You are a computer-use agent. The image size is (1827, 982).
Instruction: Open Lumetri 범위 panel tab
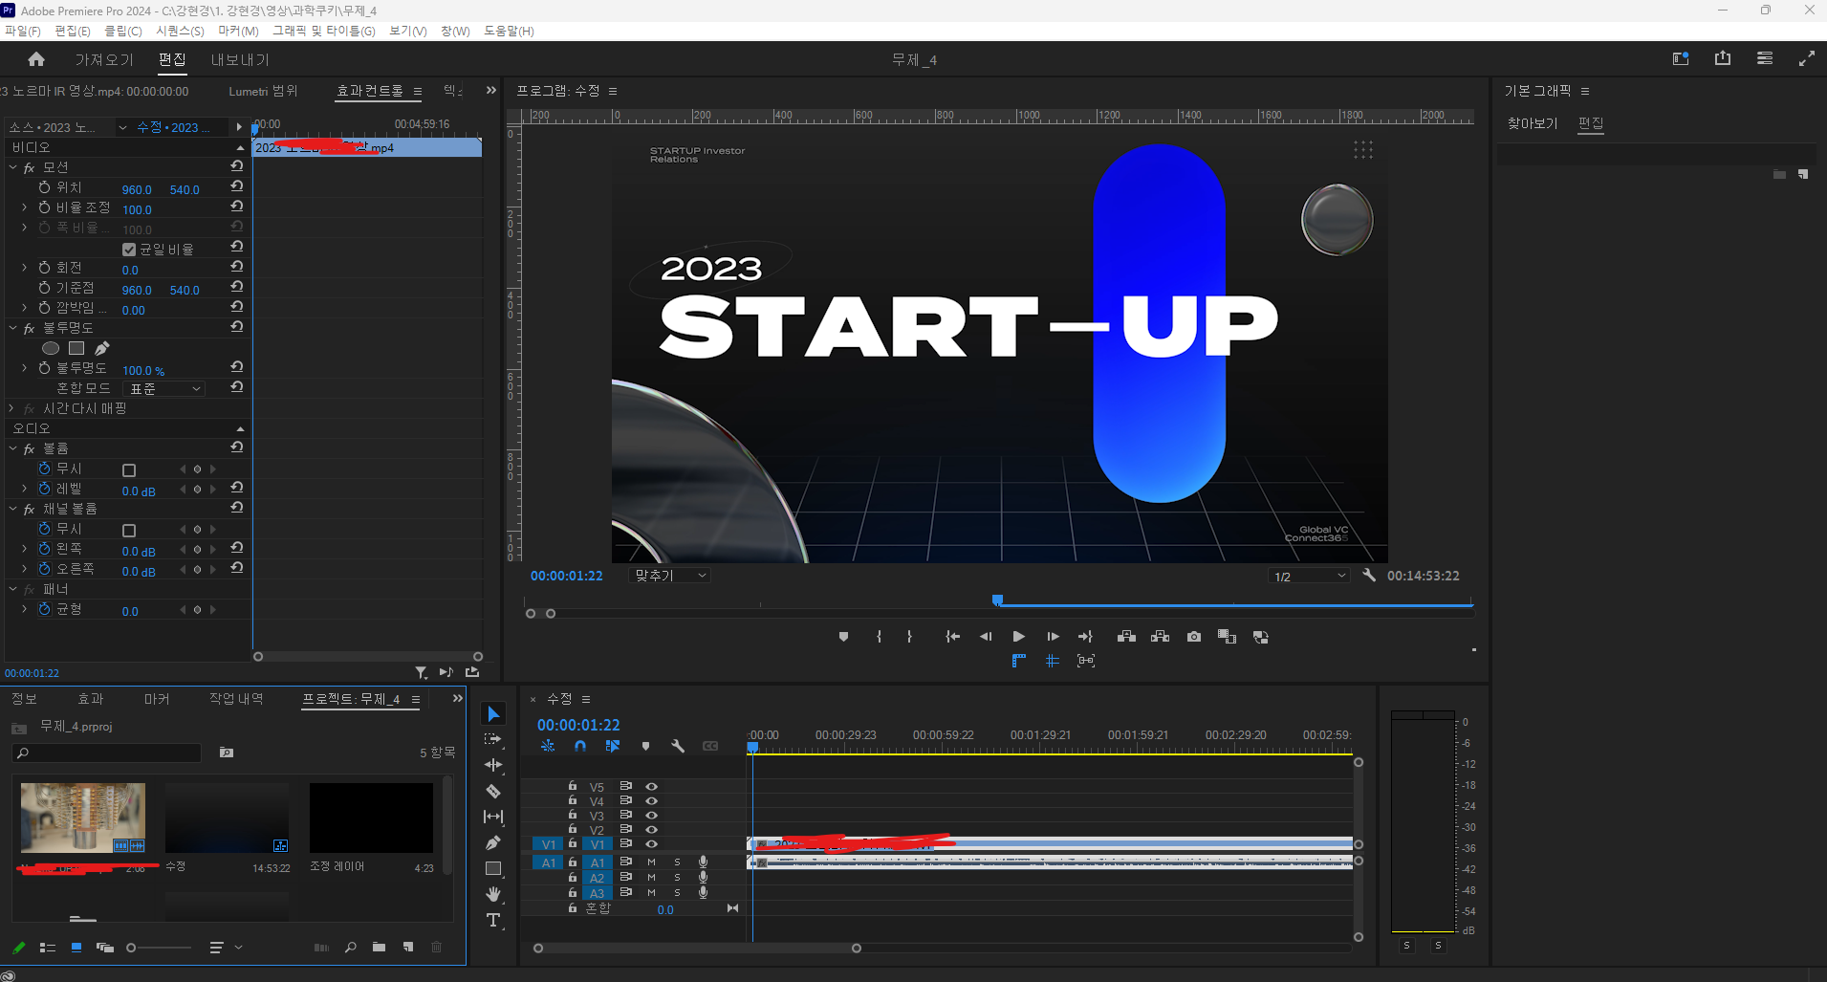263,91
